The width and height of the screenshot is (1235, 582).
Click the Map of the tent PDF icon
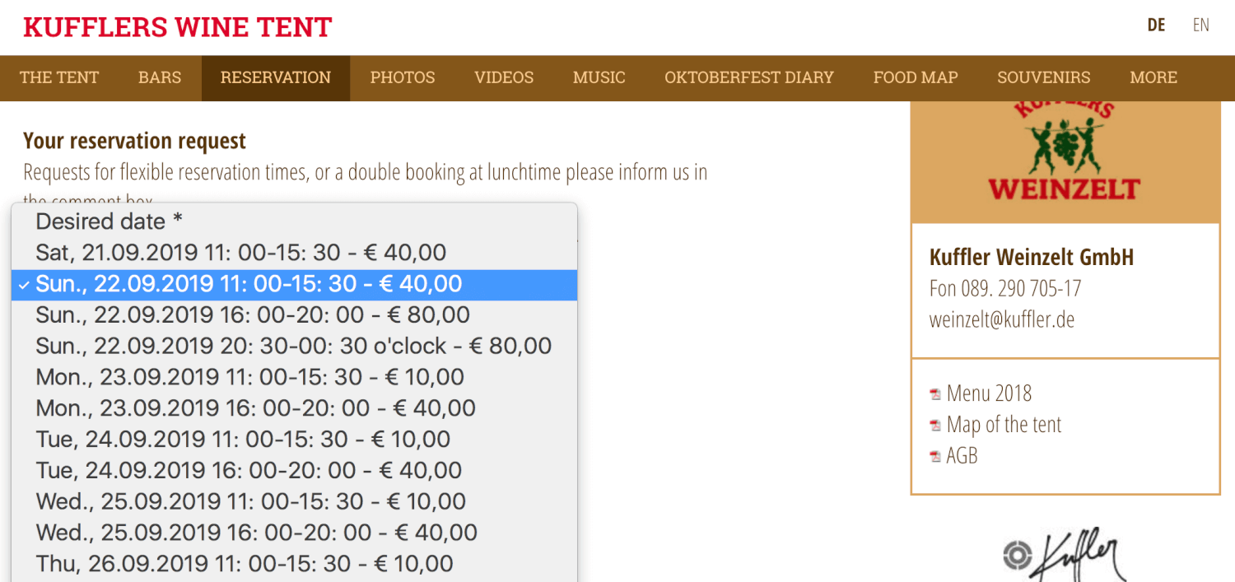[x=935, y=426]
